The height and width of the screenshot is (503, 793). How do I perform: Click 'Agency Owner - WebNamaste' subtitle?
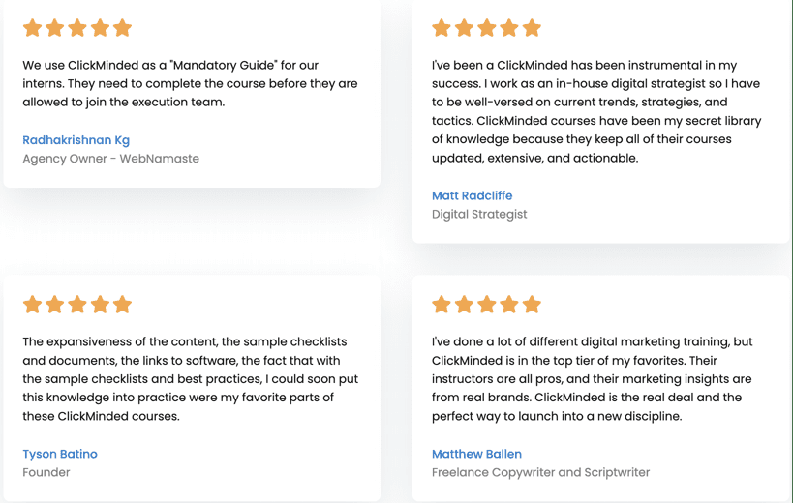pyautogui.click(x=110, y=159)
